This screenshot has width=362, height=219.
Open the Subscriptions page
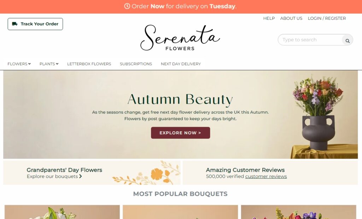[136, 64]
